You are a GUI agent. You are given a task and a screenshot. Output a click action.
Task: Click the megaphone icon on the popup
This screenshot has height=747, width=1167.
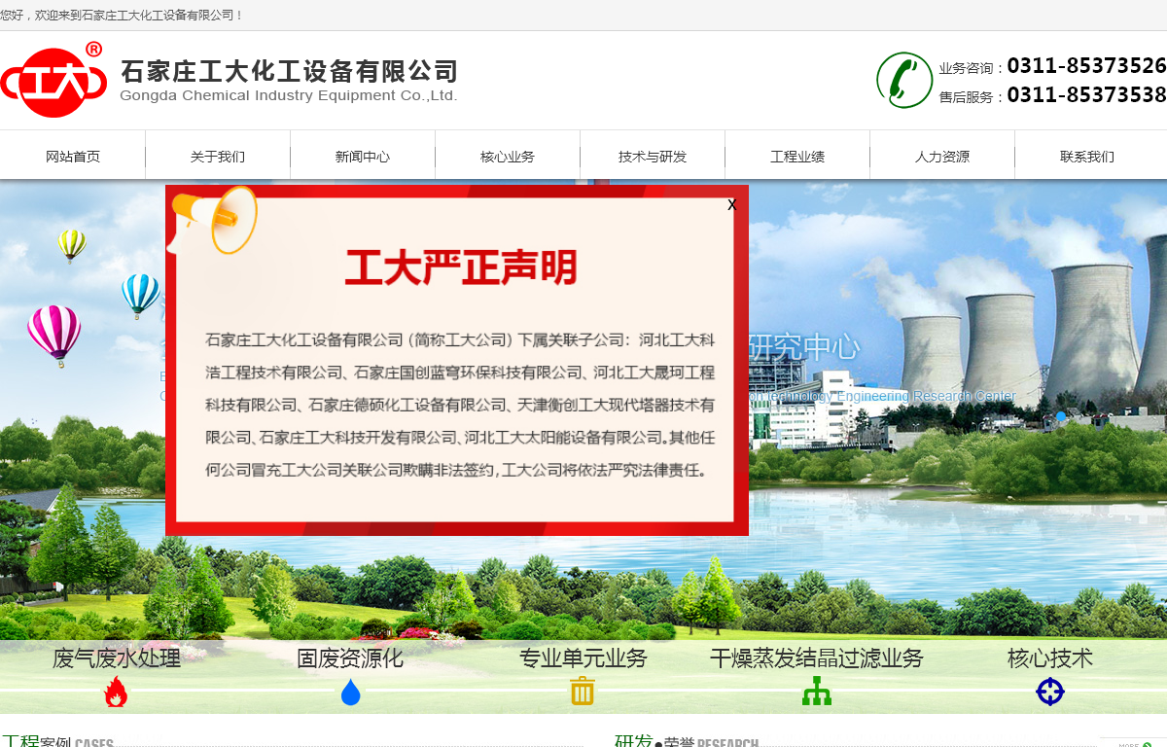coord(212,220)
